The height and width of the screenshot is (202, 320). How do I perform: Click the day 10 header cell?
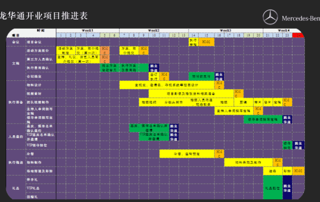154,35
